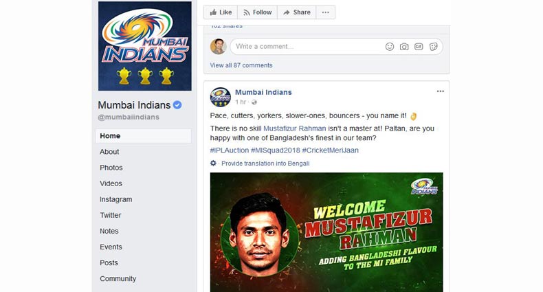
Task: Open post options three-dot menu
Action: (x=440, y=91)
